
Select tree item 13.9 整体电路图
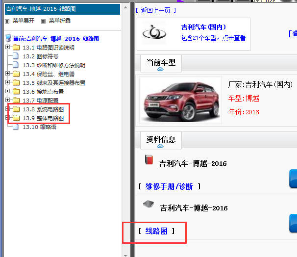point(43,118)
